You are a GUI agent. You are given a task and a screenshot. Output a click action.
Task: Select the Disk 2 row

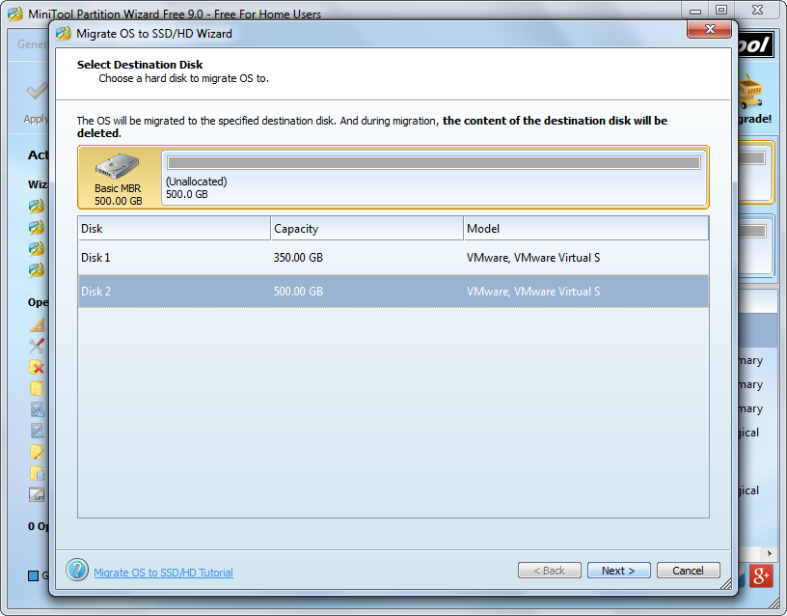click(393, 291)
